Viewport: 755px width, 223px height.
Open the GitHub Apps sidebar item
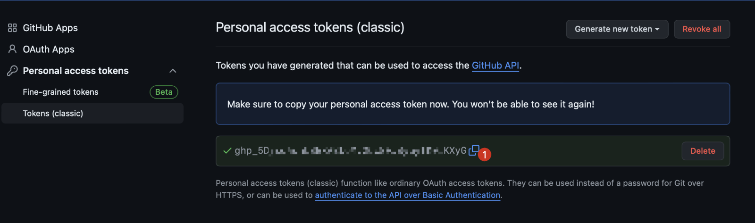[x=50, y=28]
